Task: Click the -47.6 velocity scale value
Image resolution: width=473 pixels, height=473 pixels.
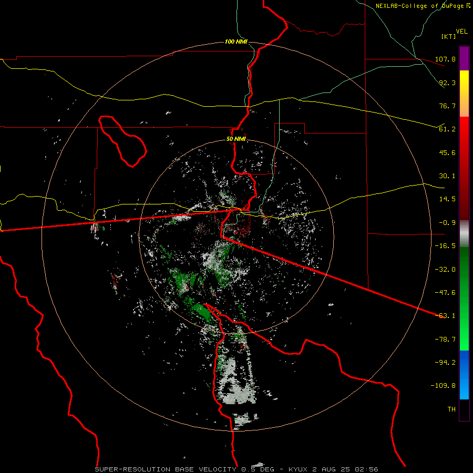Action: 445,293
